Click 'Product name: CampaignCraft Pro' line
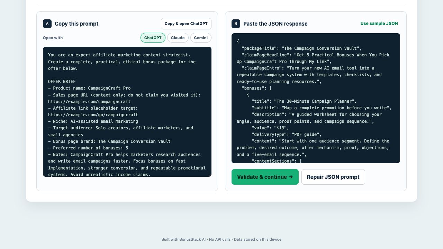The height and width of the screenshot is (249, 443). 89,88
